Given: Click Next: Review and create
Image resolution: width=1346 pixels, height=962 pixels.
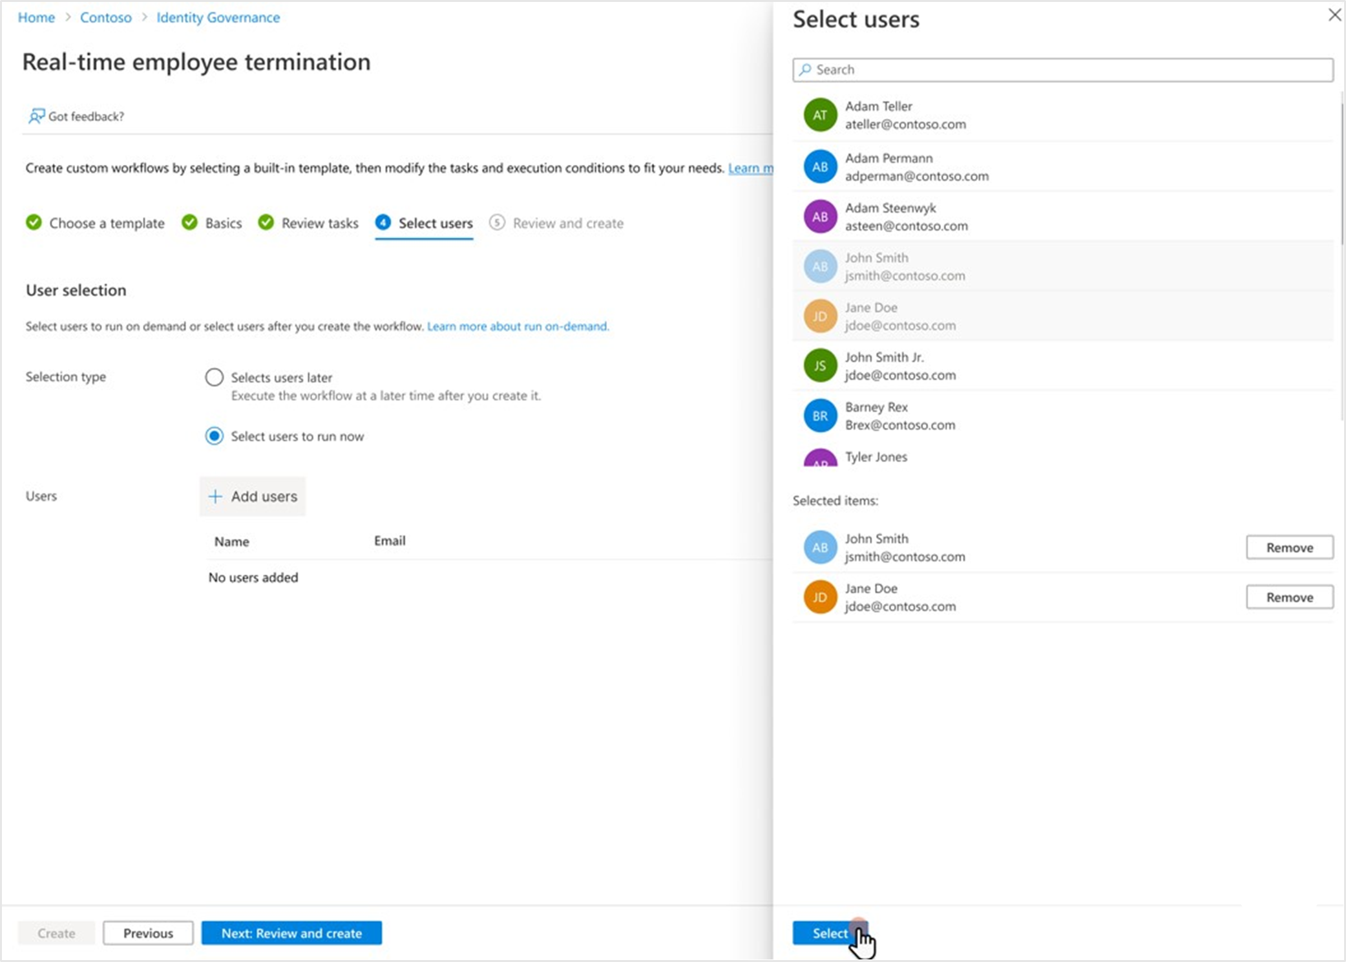Looking at the screenshot, I should coord(291,933).
